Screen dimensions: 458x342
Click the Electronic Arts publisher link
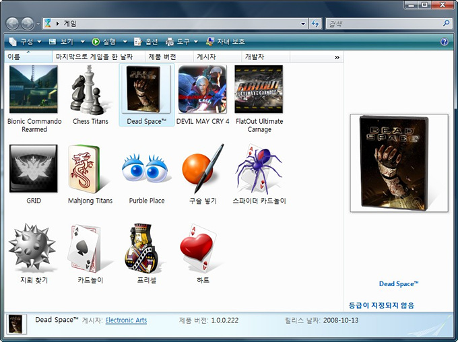126,320
